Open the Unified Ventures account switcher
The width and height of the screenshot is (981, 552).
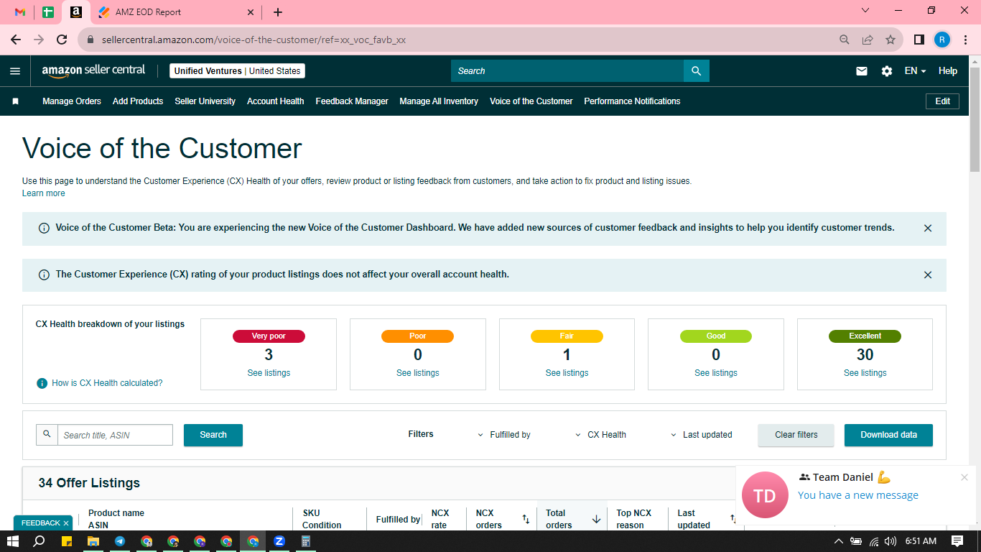(238, 71)
